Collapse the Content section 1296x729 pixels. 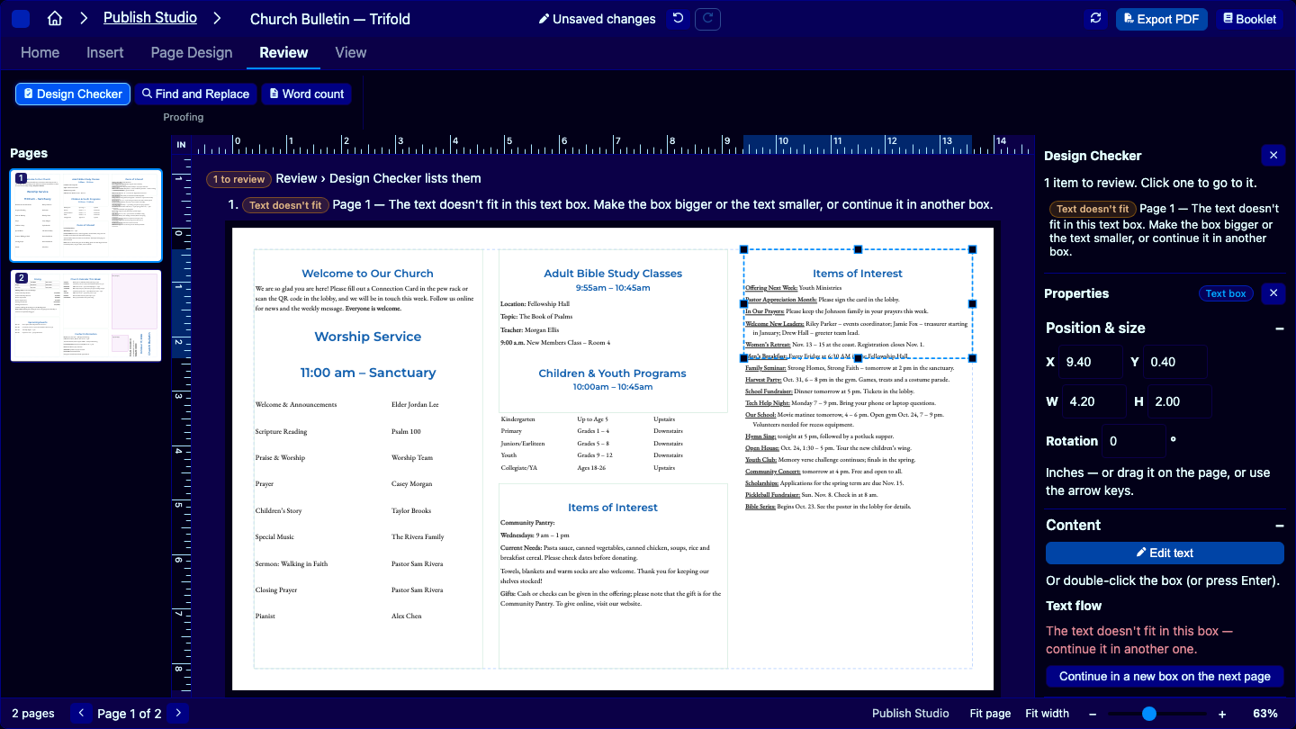(x=1279, y=526)
